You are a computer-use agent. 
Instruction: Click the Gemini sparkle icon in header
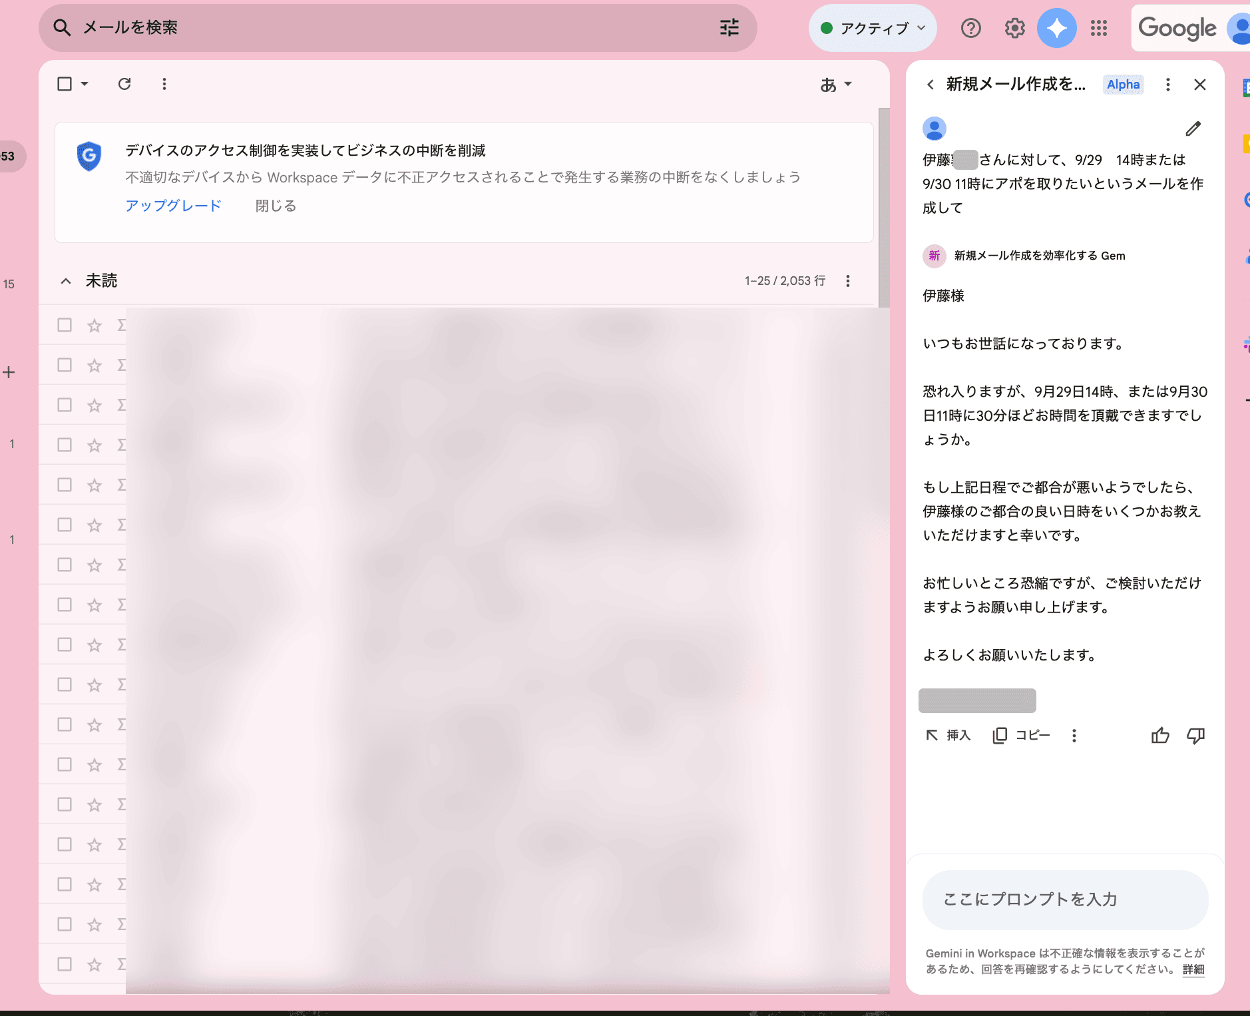(1056, 28)
